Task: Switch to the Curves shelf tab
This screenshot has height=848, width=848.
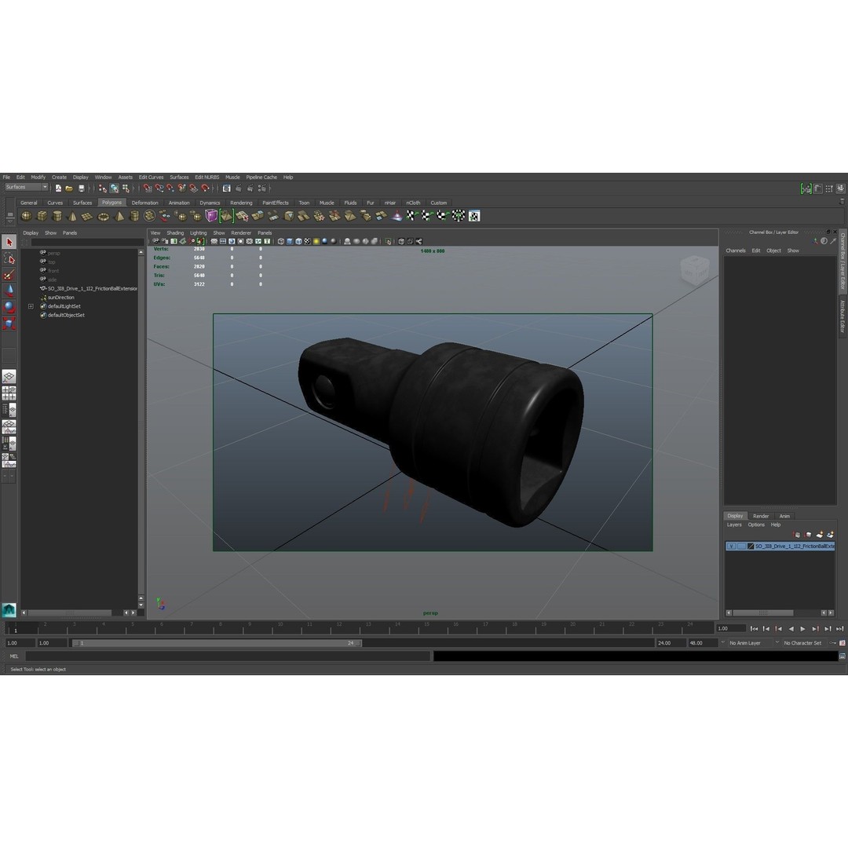Action: tap(55, 203)
